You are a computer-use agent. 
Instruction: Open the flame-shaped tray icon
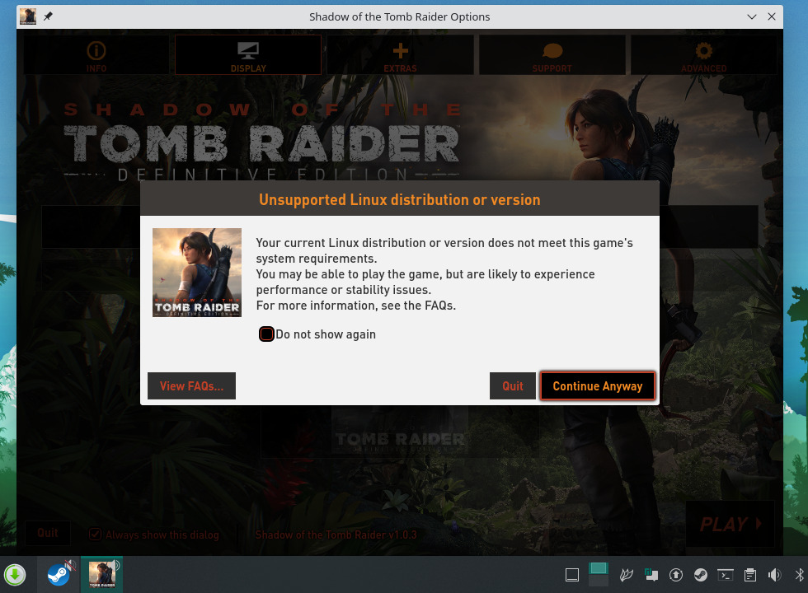click(x=626, y=575)
